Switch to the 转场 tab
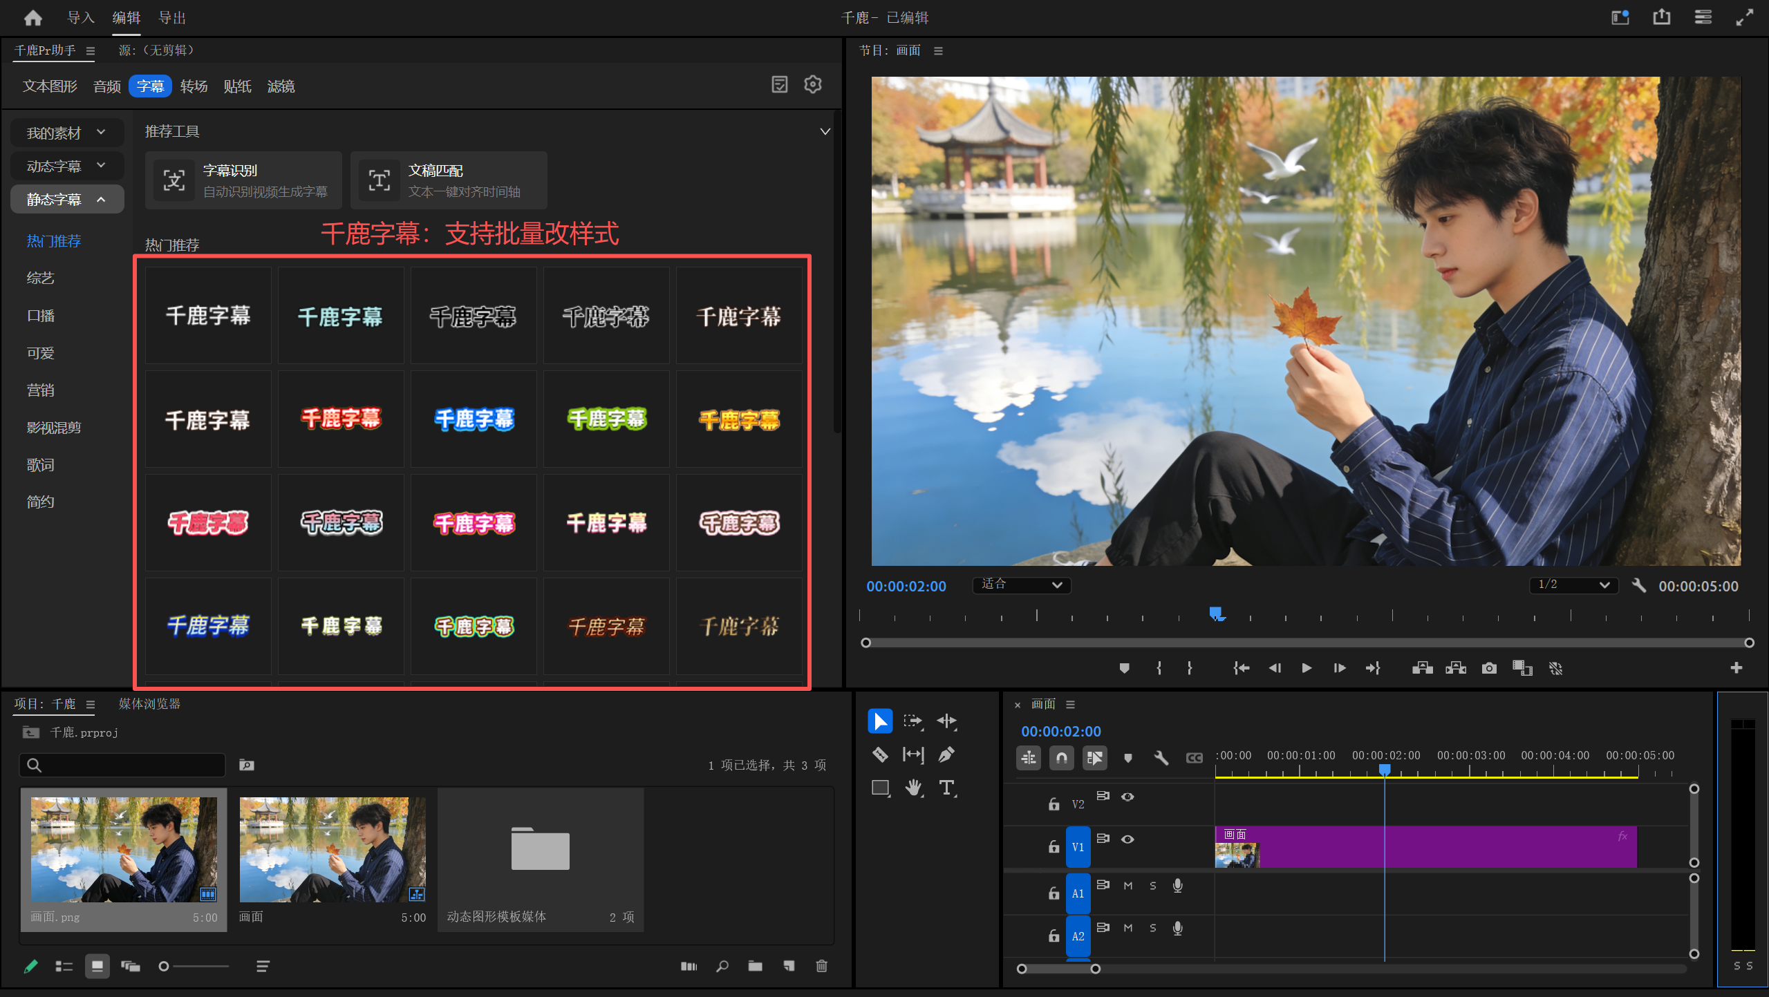The height and width of the screenshot is (997, 1769). pyautogui.click(x=194, y=86)
